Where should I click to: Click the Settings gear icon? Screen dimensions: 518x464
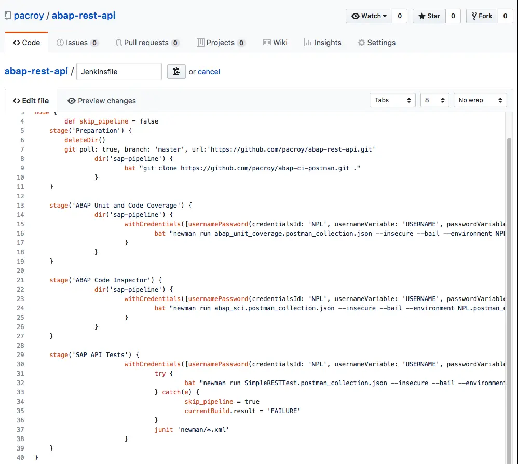click(361, 43)
